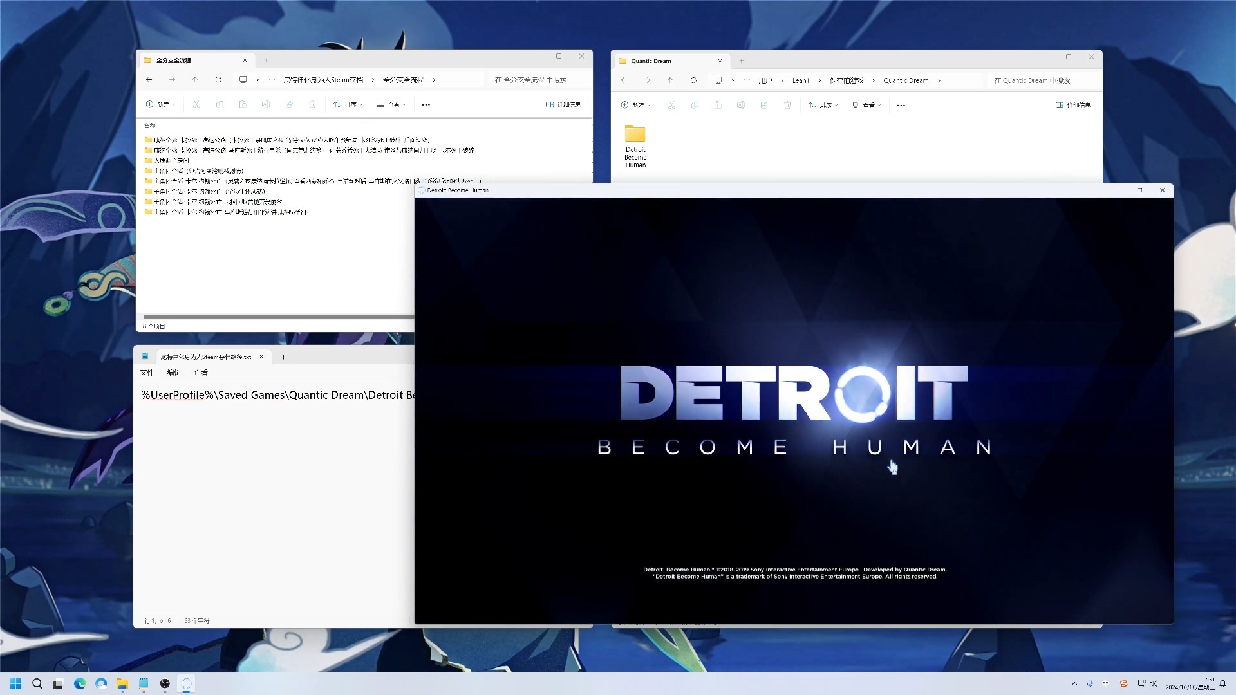Click the delete trash icon in left Explorer

312,104
